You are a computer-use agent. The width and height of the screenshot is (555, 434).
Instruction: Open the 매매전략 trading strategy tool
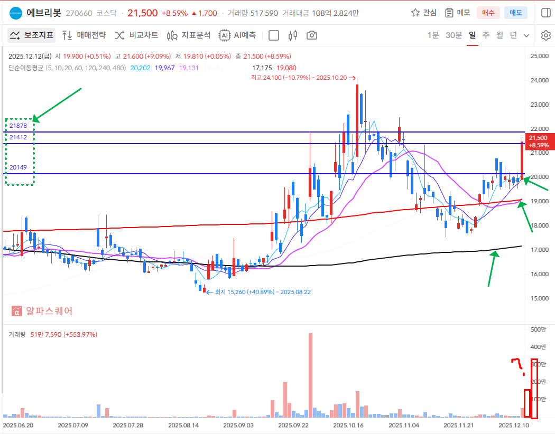coord(84,35)
